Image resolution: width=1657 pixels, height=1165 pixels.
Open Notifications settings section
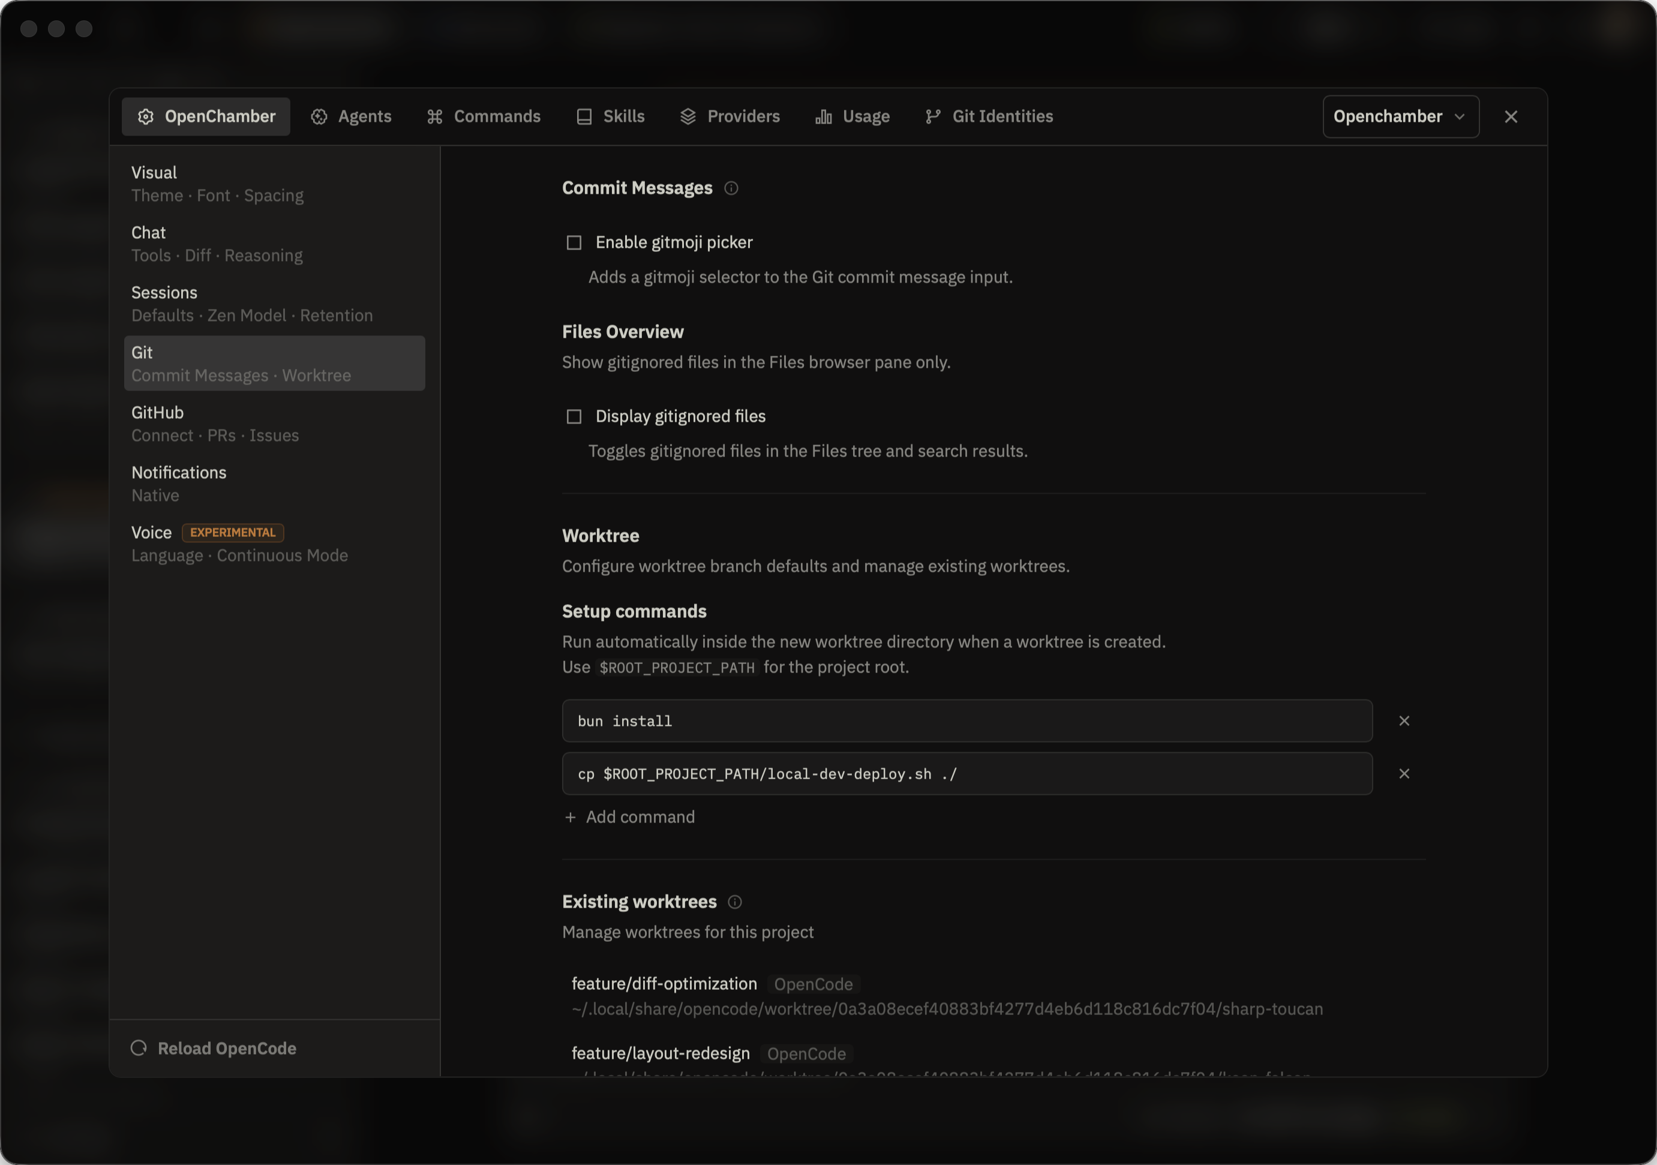tap(274, 484)
